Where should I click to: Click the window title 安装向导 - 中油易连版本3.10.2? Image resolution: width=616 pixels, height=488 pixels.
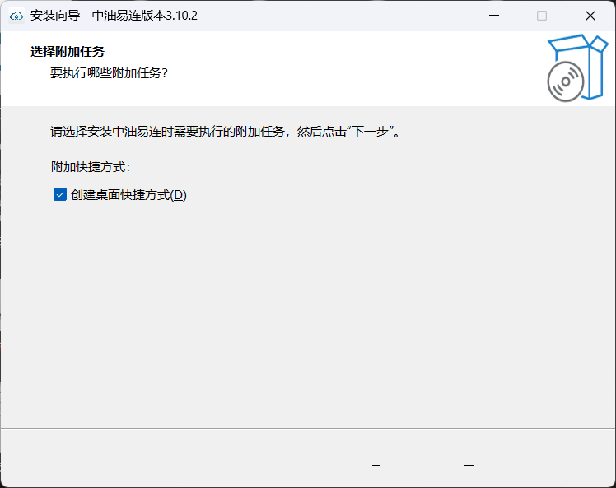coord(114,16)
